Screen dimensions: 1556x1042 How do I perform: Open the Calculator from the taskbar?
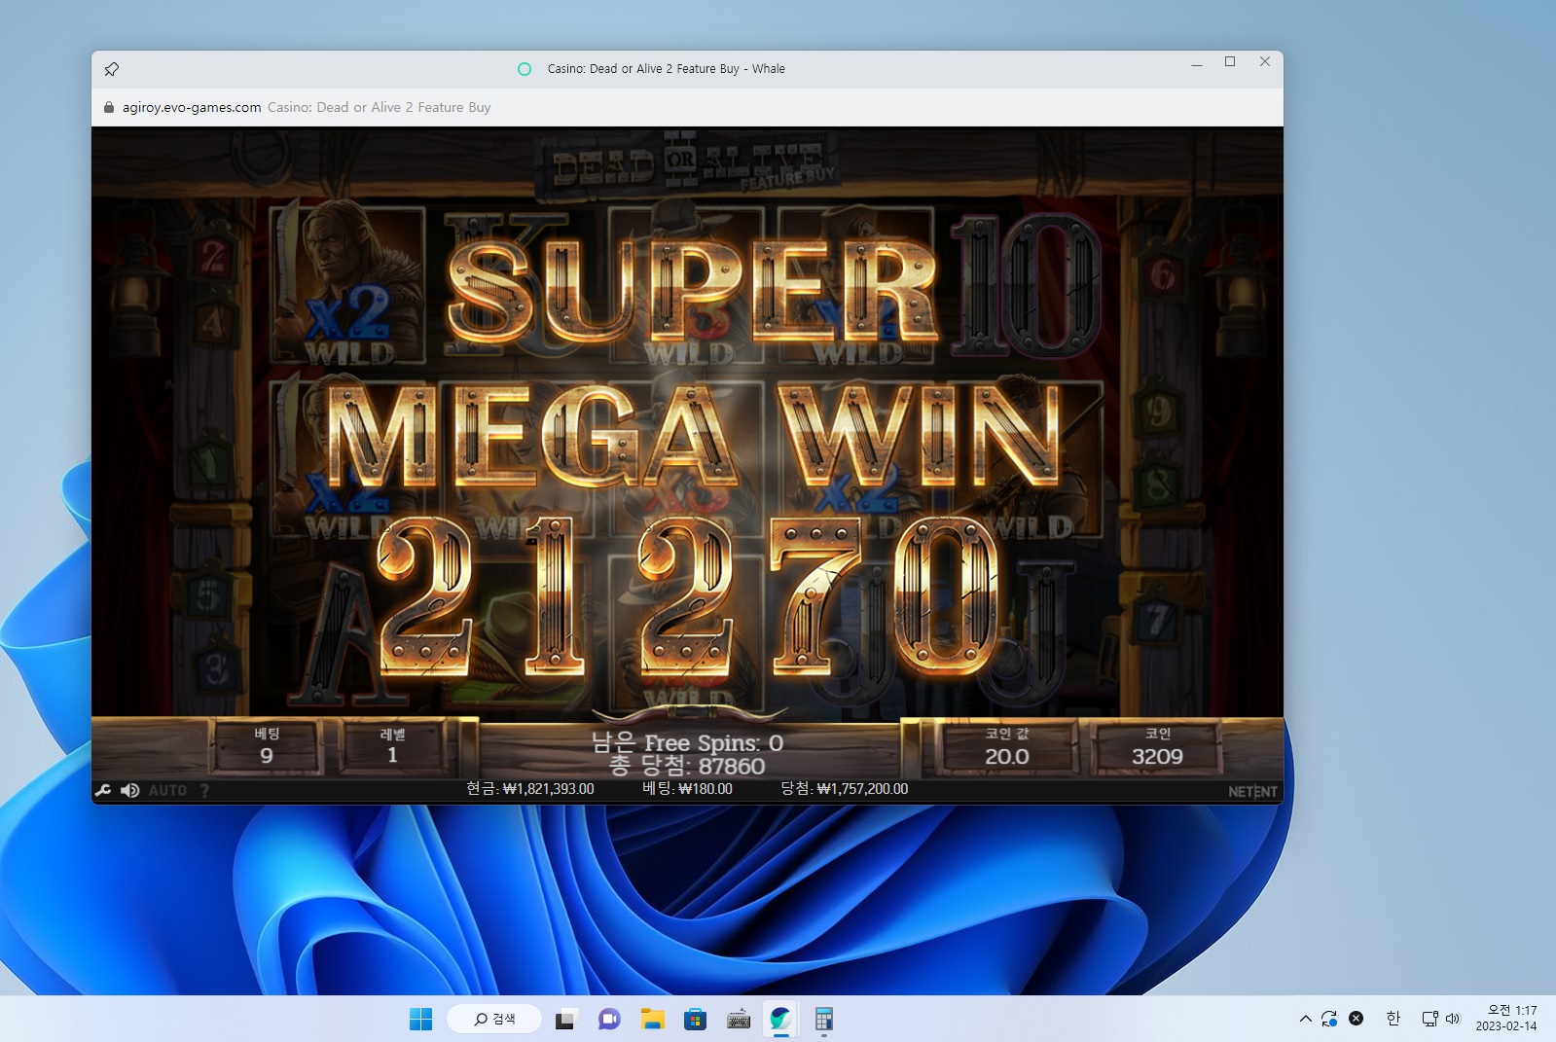[824, 1019]
